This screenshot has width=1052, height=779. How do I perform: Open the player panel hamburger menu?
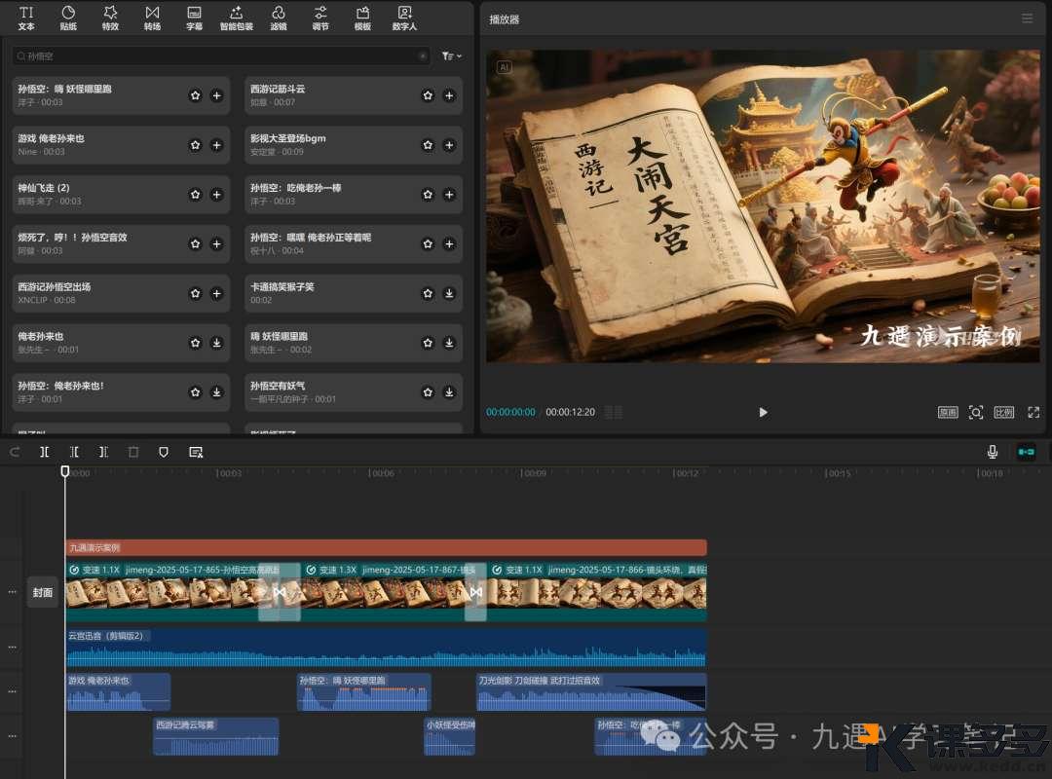(x=1027, y=19)
